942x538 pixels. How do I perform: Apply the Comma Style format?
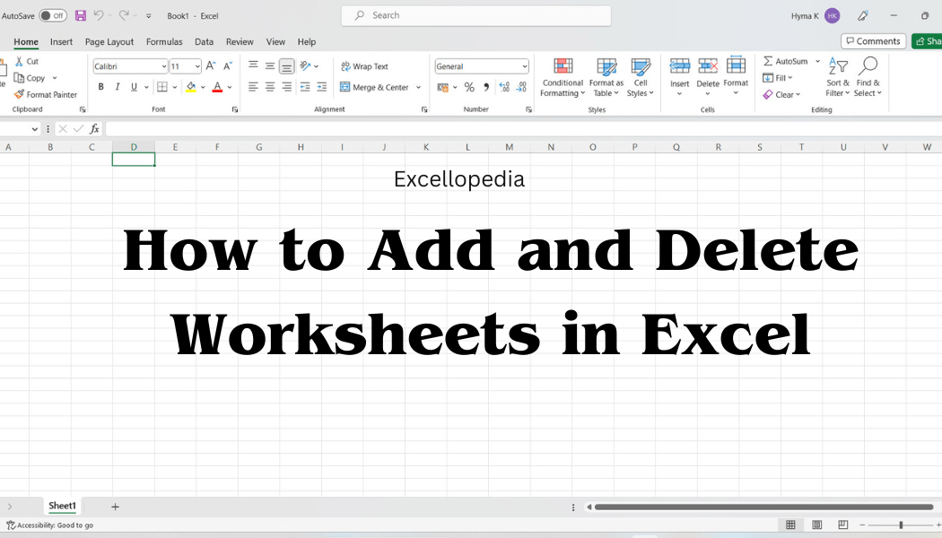pos(484,87)
